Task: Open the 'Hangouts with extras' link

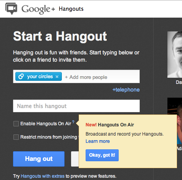Action: 43,176
